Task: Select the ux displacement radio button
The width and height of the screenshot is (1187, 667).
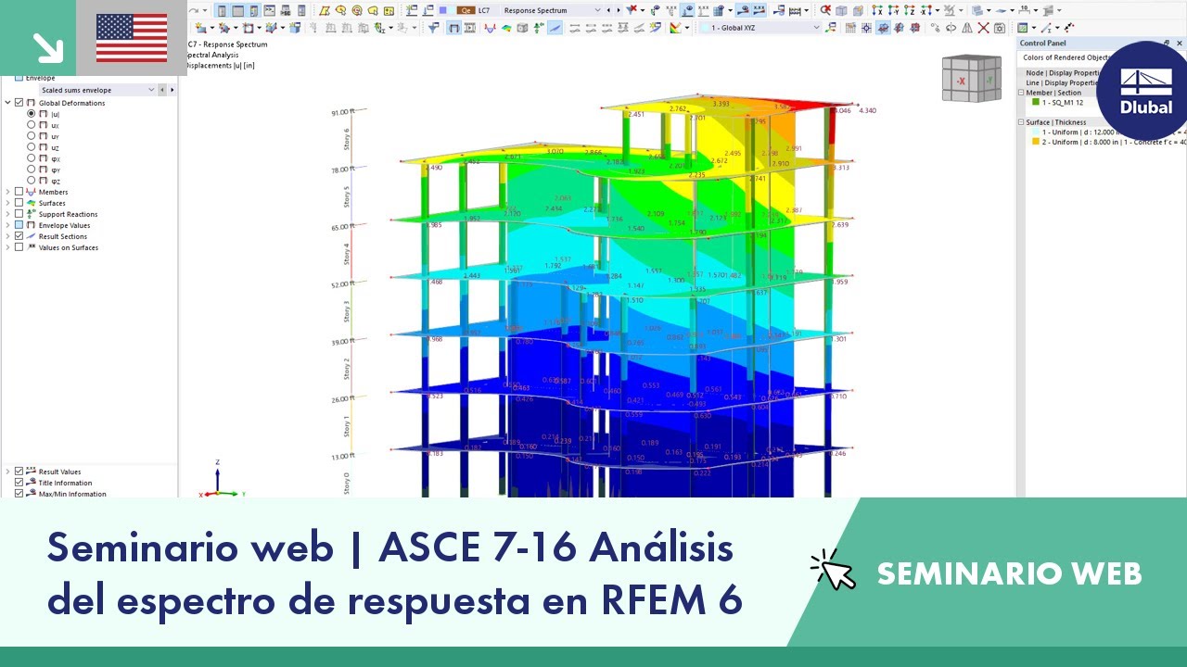Action: tap(32, 124)
